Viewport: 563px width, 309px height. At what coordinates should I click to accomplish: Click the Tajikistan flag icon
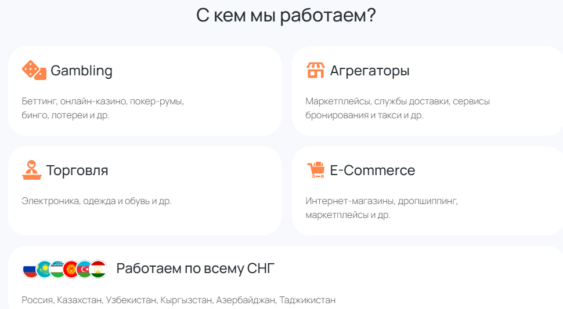click(x=99, y=269)
